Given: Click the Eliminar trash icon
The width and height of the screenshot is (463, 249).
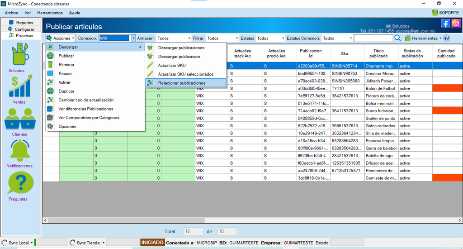Looking at the screenshot, I should click(x=51, y=64).
